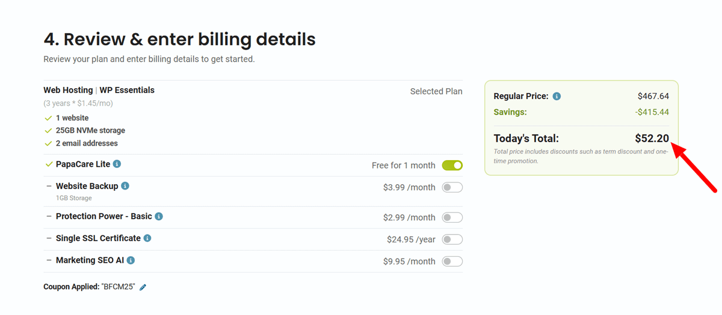Image resolution: width=722 pixels, height=315 pixels.
Task: Enable the Website Backup toggle
Action: [452, 187]
